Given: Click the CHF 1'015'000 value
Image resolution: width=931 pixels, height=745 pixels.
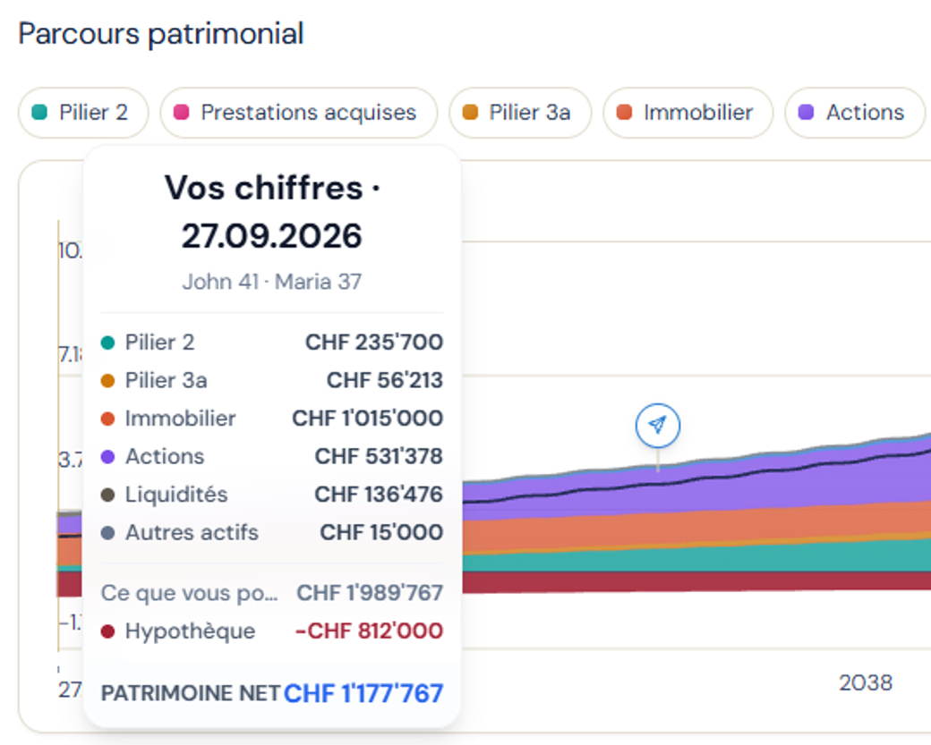Looking at the screenshot, I should [x=368, y=419].
